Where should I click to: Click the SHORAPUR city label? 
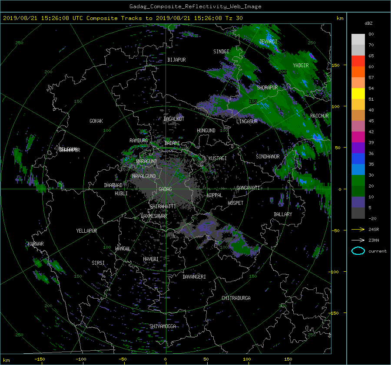click(x=267, y=88)
